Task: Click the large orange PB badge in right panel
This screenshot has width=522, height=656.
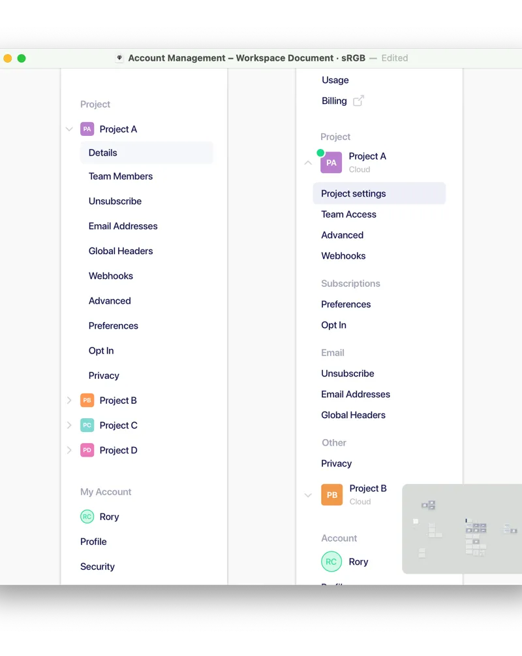Action: (332, 495)
